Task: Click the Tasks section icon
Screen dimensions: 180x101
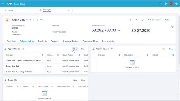Action: tap(6, 80)
